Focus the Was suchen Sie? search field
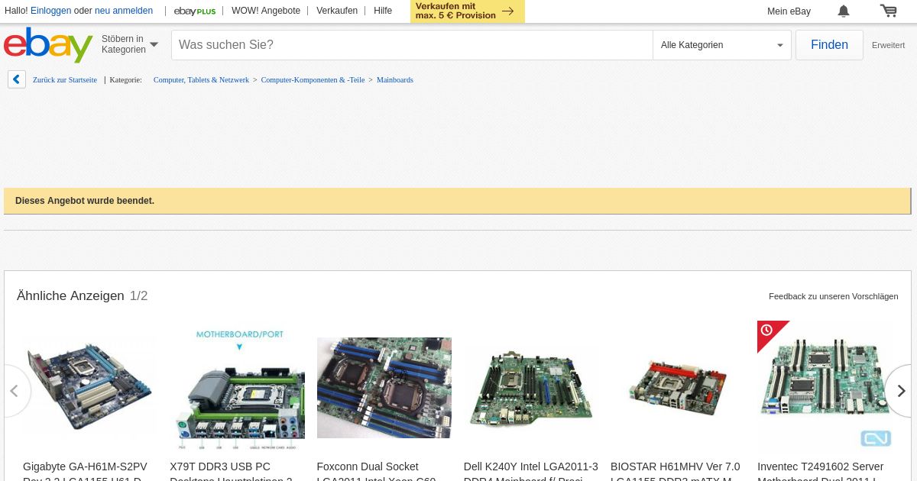Image resolution: width=917 pixels, height=481 pixels. tap(412, 45)
